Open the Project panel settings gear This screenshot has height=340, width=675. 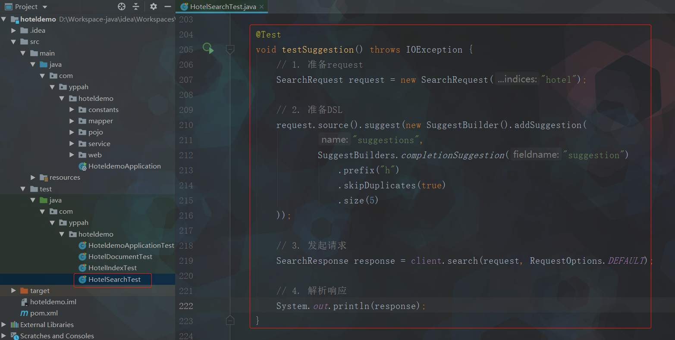click(x=153, y=6)
